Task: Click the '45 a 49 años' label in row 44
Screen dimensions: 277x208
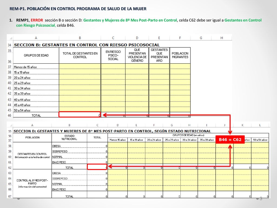Action: tap(22, 105)
